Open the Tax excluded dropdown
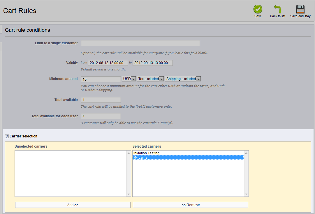Image resolution: width=315 pixels, height=214 pixels. pyautogui.click(x=150, y=79)
